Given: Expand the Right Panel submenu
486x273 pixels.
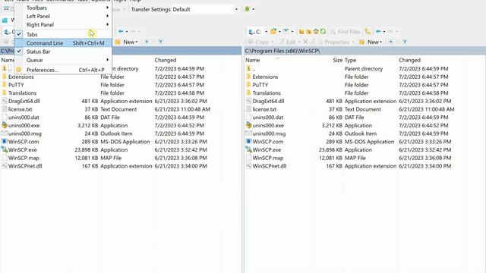Looking at the screenshot, I should tap(63, 24).
